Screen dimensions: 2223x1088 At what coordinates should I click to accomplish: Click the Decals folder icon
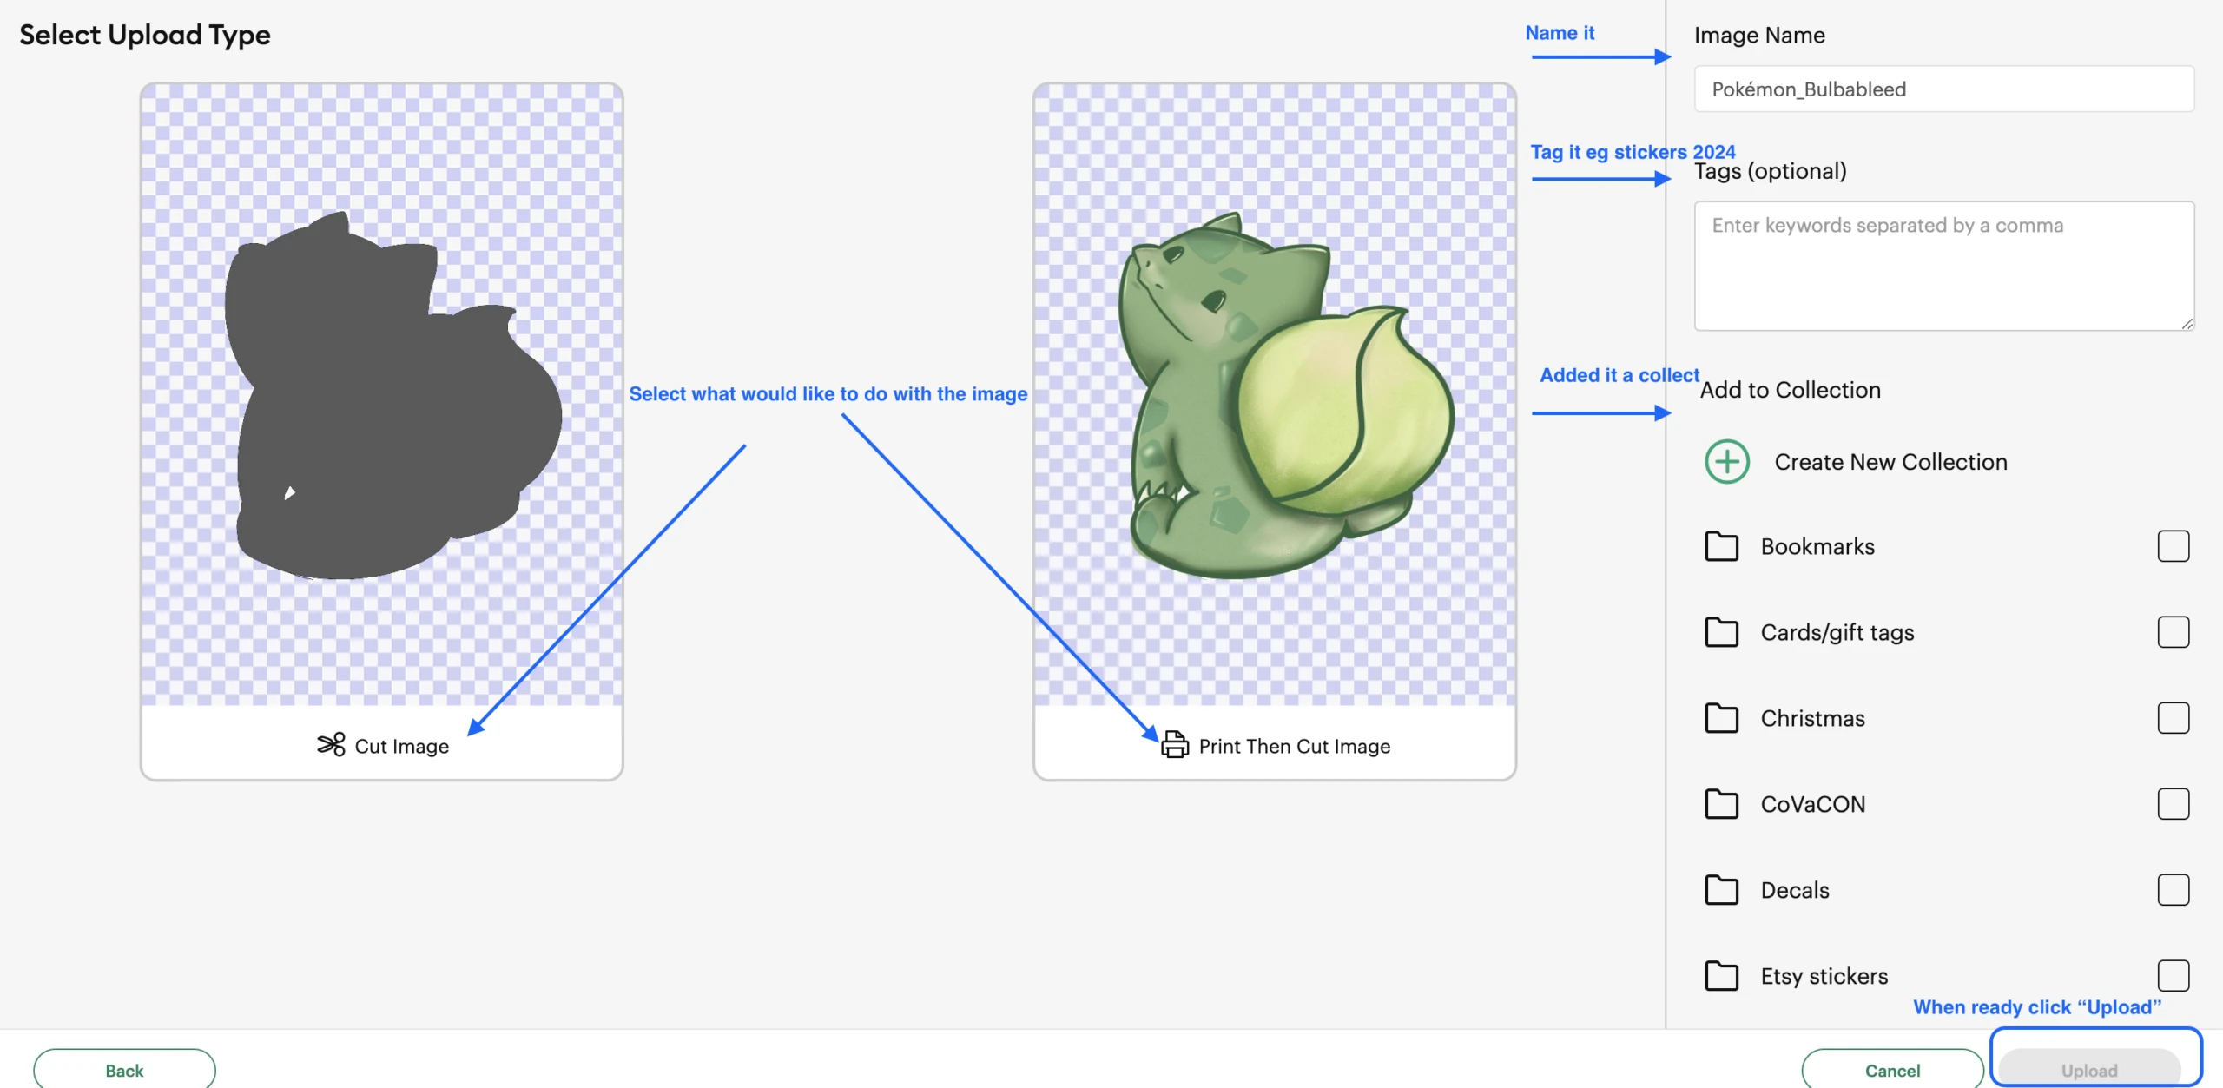[1721, 890]
